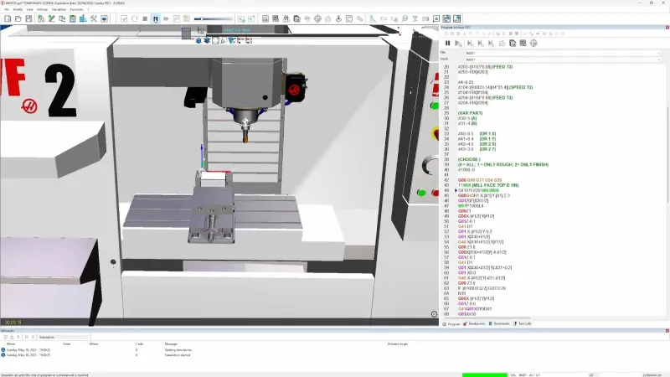670x377 pixels.
Task: Open a project with the folder icon
Action: [18, 18]
